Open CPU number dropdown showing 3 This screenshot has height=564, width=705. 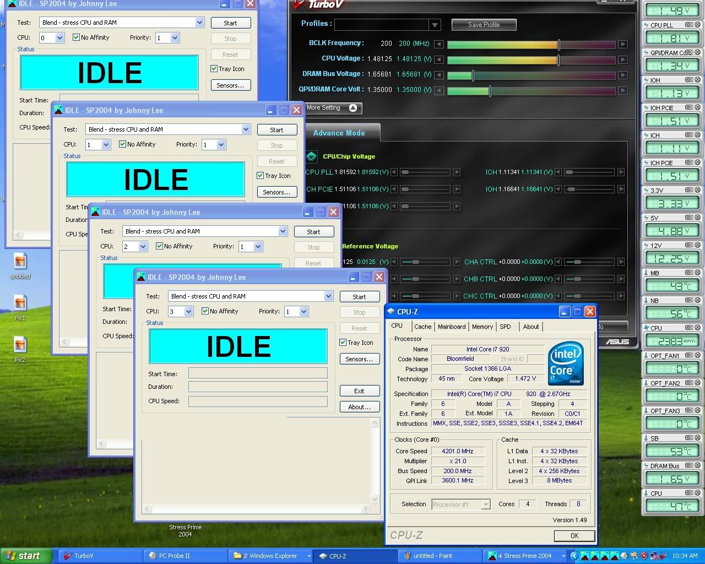pos(188,312)
